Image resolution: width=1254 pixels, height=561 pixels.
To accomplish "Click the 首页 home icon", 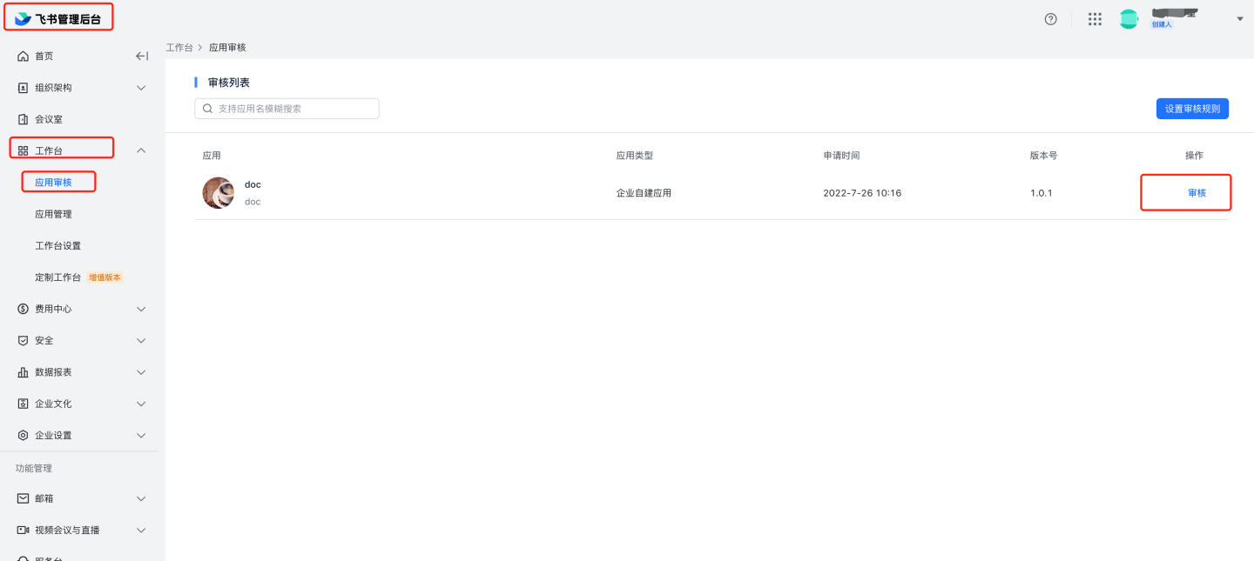I will click(x=24, y=57).
